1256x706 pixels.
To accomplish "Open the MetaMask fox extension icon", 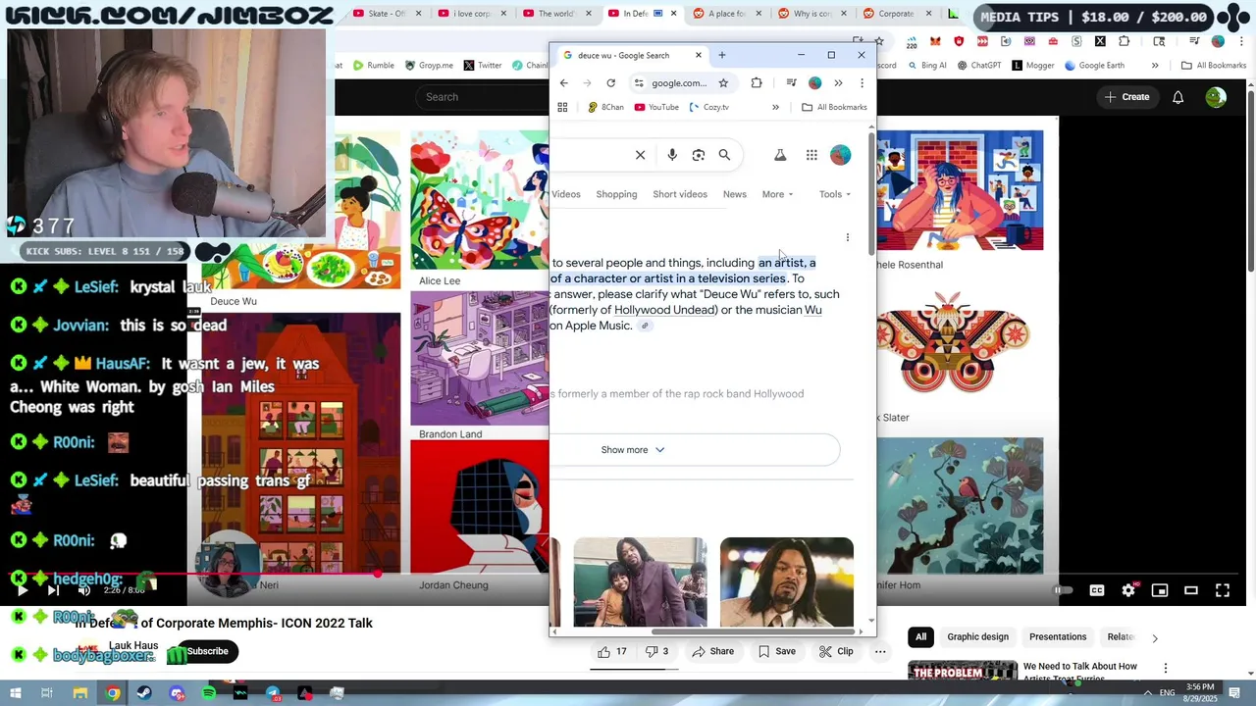I will 935,41.
